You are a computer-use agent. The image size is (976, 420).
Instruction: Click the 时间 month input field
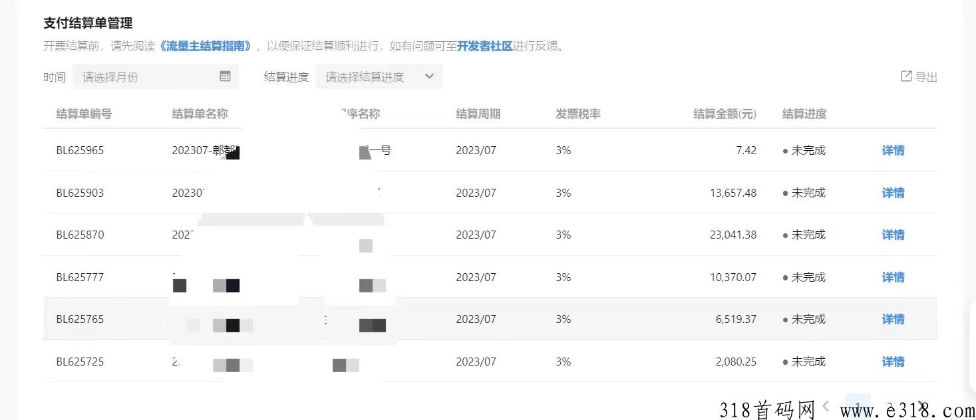133,76
